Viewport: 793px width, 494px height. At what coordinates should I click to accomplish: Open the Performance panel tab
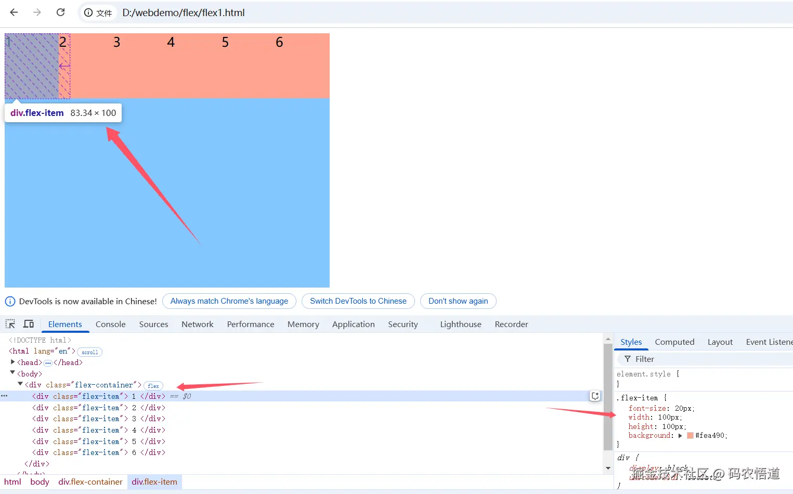click(x=250, y=324)
